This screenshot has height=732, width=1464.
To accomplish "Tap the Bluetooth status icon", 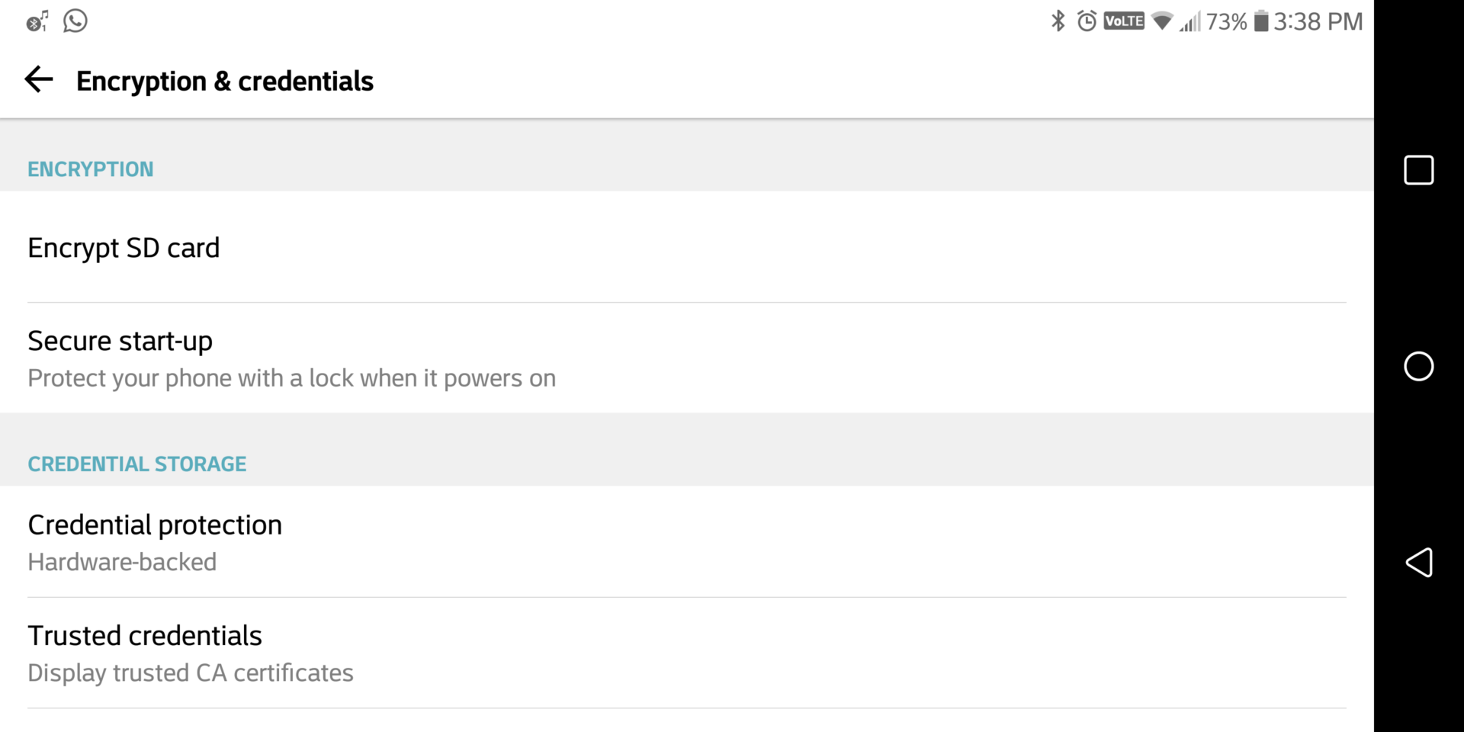I will tap(1058, 21).
